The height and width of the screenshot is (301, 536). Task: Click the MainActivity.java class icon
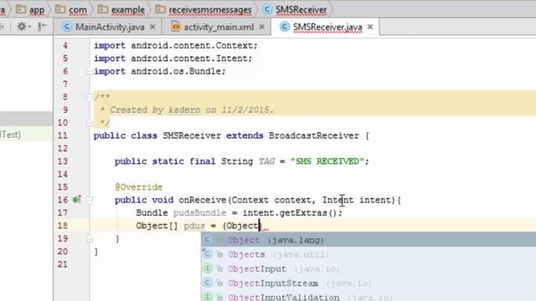coord(67,27)
